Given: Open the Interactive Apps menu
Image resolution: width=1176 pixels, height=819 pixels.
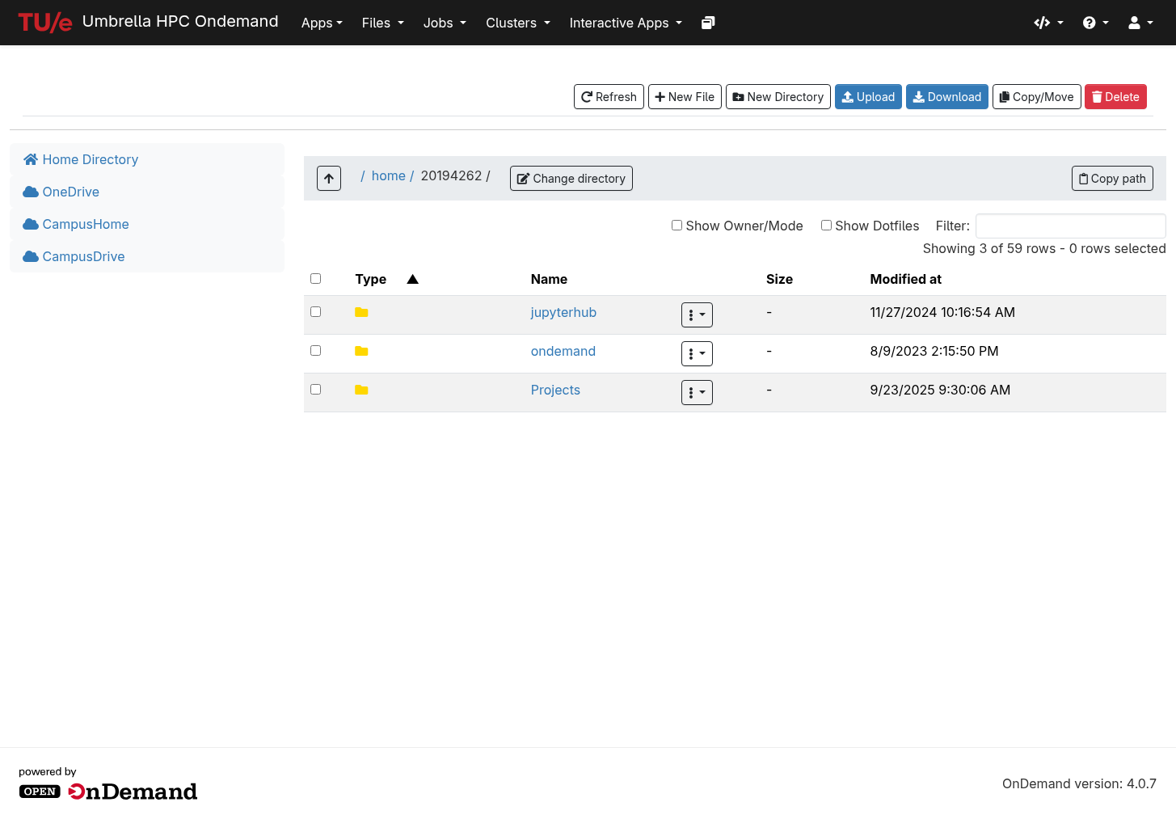Looking at the screenshot, I should pos(626,23).
